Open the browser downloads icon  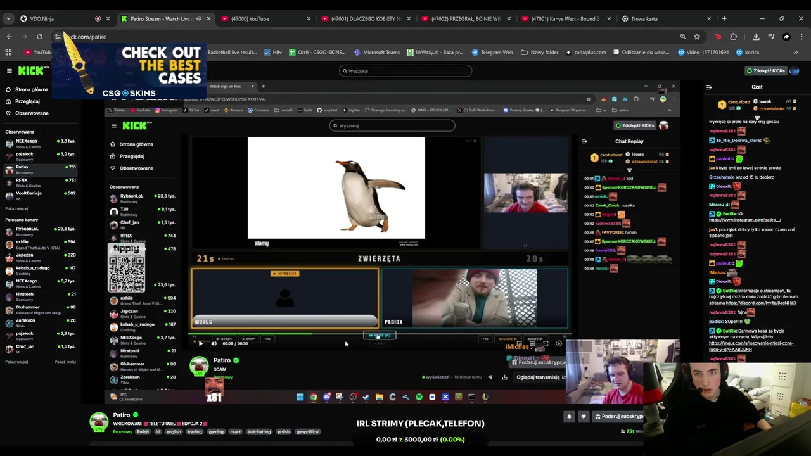click(x=756, y=37)
